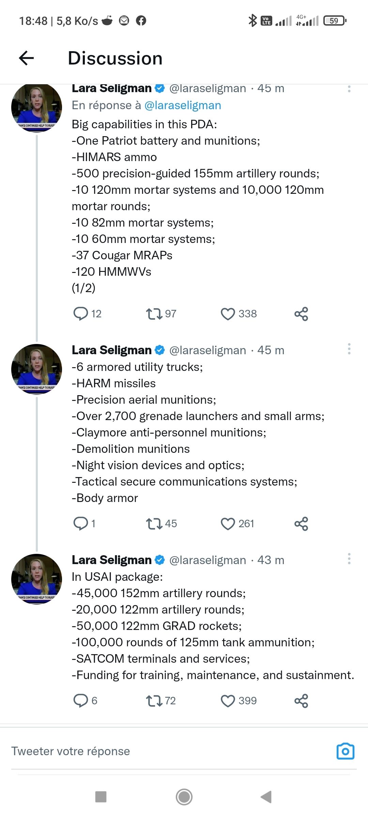Like the tweet with 261 likes
This screenshot has height=819, width=368.
(228, 523)
